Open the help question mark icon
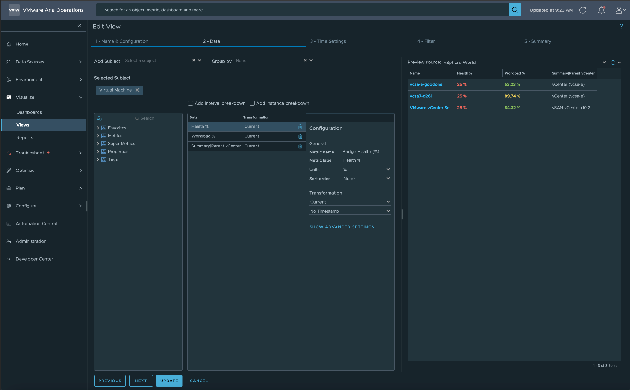This screenshot has height=390, width=630. tap(621, 26)
